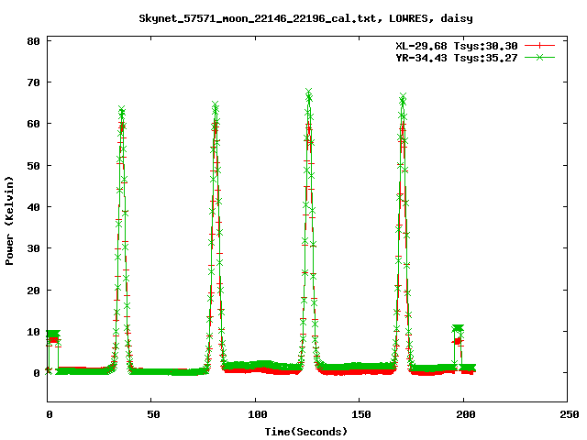This screenshot has height=440, width=587.
Task: Click y-axis tick label 40
Action: click(34, 207)
